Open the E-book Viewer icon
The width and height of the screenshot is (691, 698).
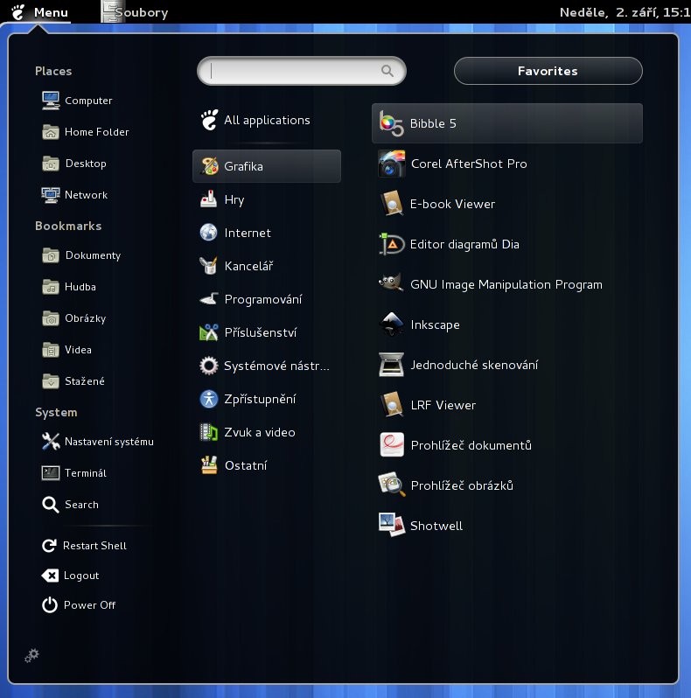click(x=391, y=204)
